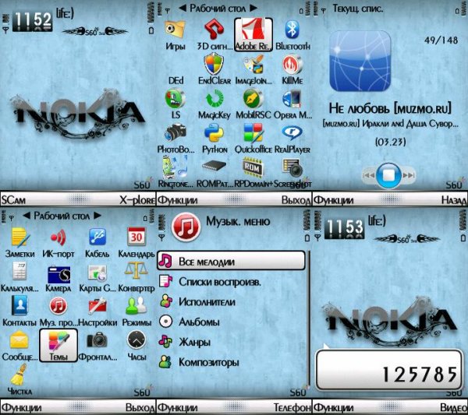Select Все мелодии in music menu
468x415 pixels.
[232, 261]
